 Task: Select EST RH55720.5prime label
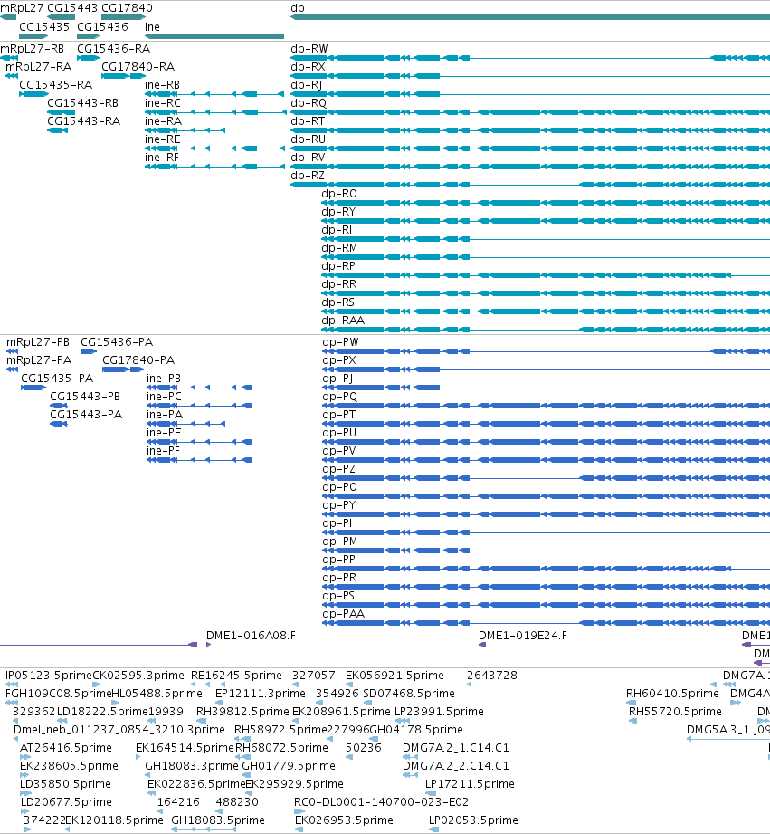675,712
